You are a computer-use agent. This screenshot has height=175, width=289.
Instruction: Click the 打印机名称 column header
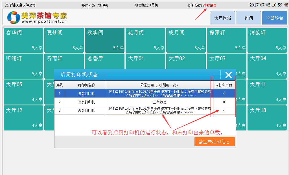coord(86,85)
